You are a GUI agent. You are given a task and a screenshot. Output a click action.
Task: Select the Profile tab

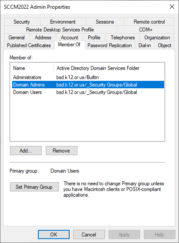(94, 38)
